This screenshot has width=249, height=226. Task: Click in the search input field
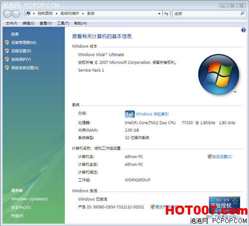pyautogui.click(x=206, y=13)
